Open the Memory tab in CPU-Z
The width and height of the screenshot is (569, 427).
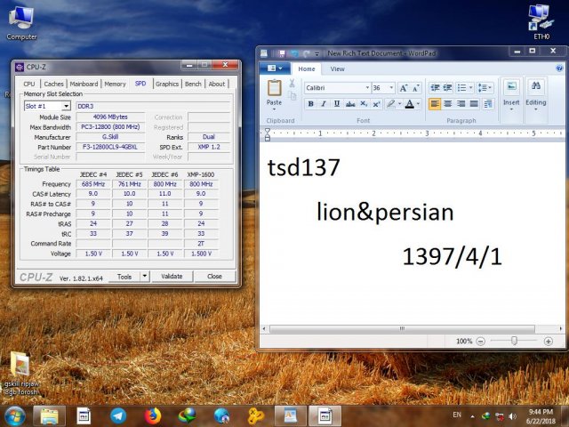pyautogui.click(x=115, y=84)
